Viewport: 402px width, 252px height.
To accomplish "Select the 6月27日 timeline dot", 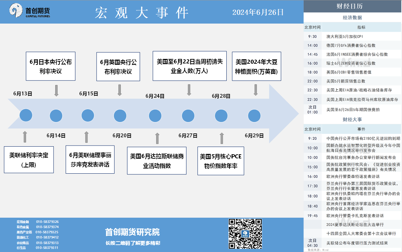I will (188, 116).
